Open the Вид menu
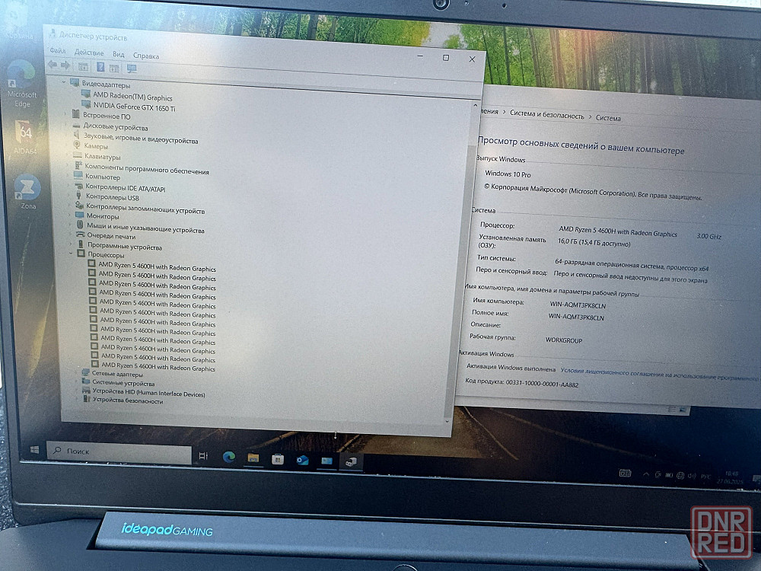Image resolution: width=761 pixels, height=571 pixels. (119, 54)
